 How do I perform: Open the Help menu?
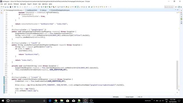pyautogui.click(x=50, y=4)
